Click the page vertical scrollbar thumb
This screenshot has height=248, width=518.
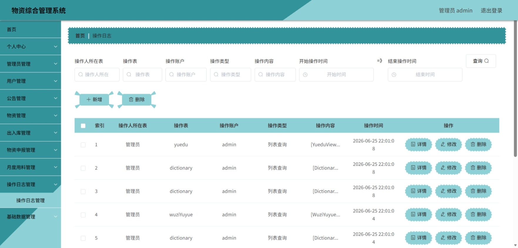coord(515,88)
